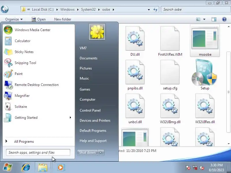Click the muted volume tray icon
231x173 pixels.
[x=202, y=168]
